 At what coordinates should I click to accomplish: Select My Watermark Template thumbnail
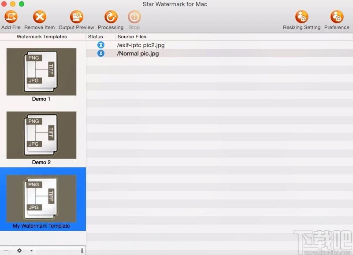[x=41, y=199]
